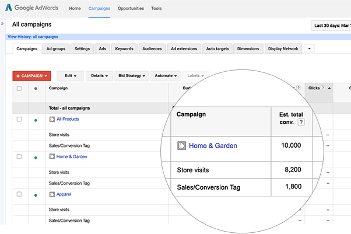Click the magnified Campaign column header

[191, 114]
